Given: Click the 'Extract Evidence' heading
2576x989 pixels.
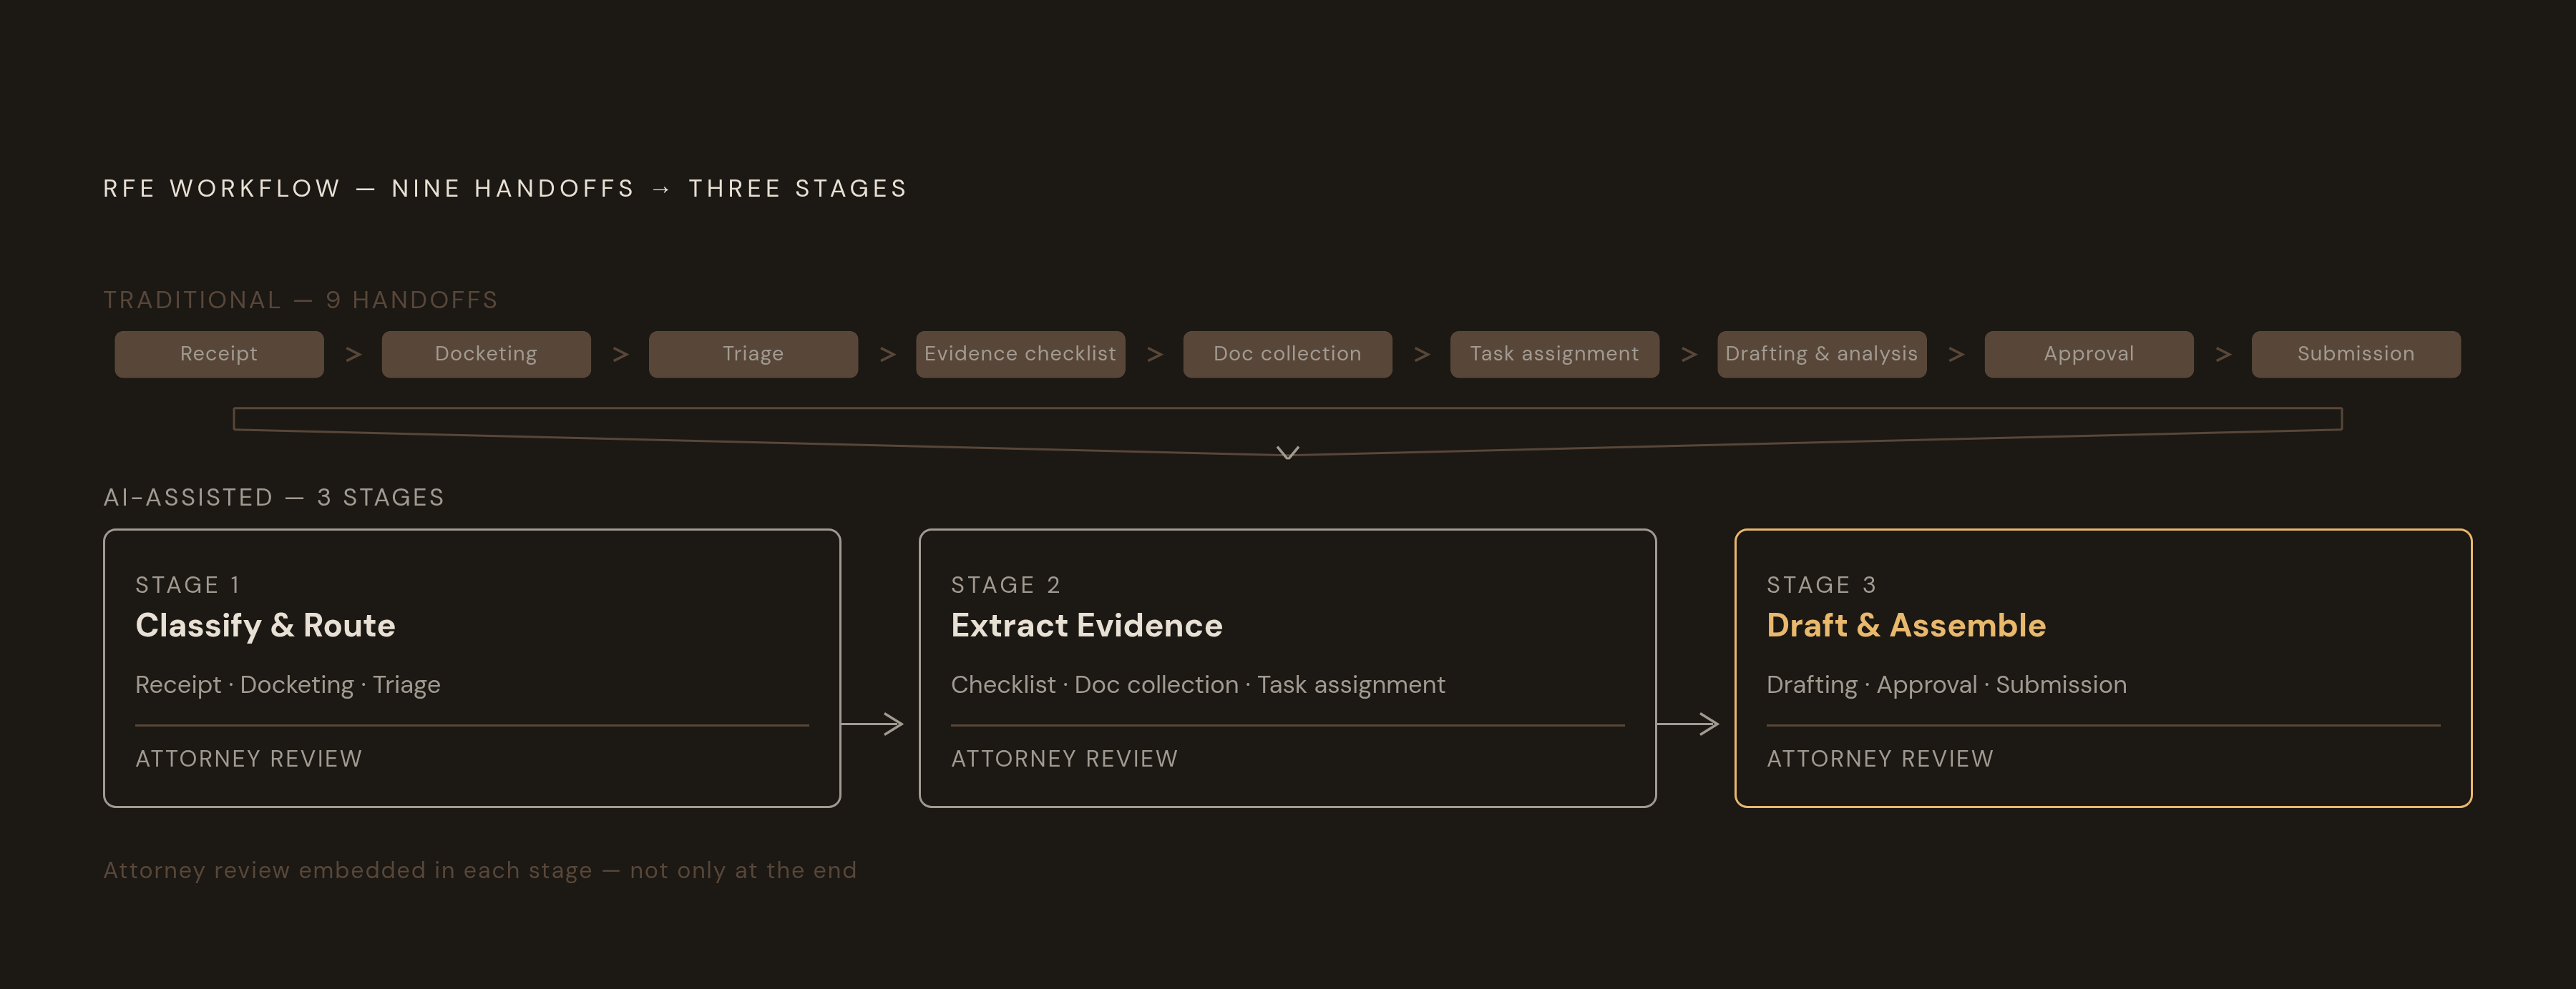Looking at the screenshot, I should pos(1086,626).
